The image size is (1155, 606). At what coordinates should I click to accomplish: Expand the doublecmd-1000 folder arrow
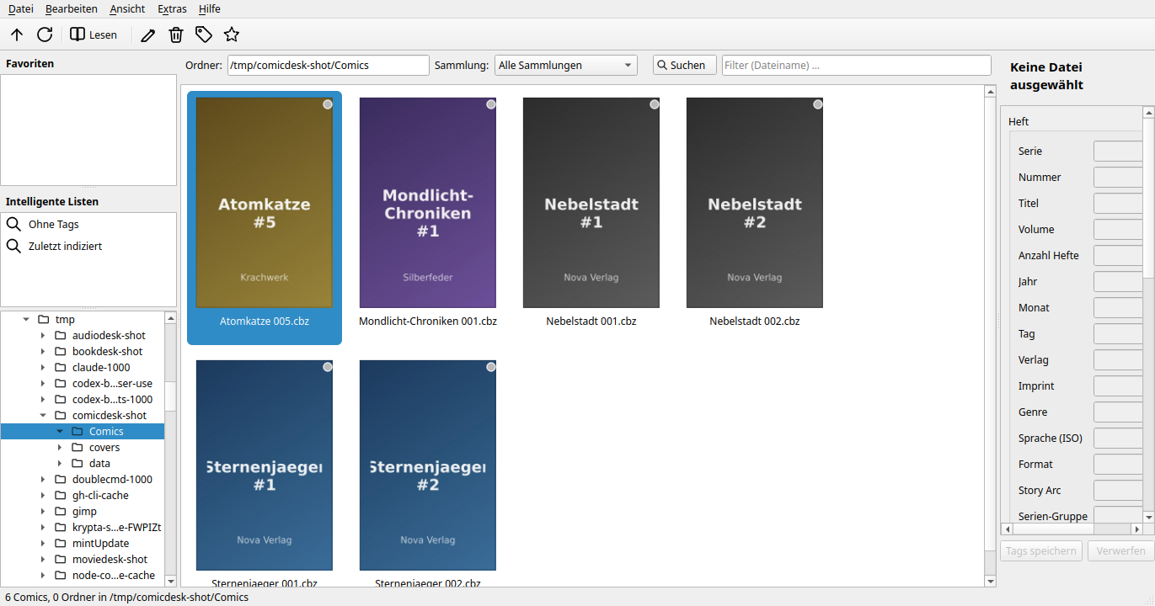(x=43, y=480)
